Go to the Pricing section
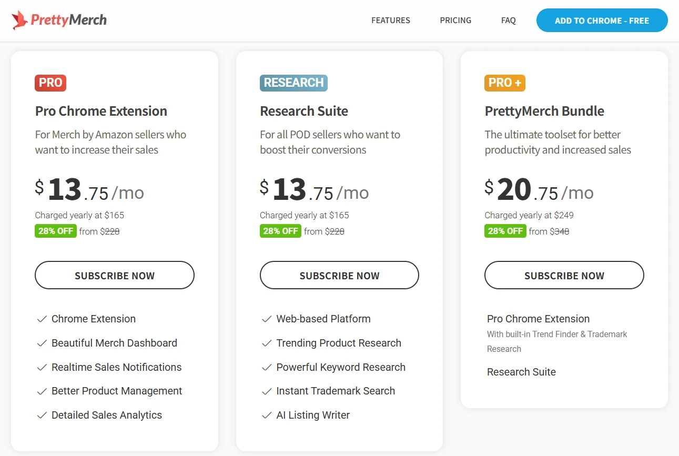679x456 pixels. (x=455, y=21)
